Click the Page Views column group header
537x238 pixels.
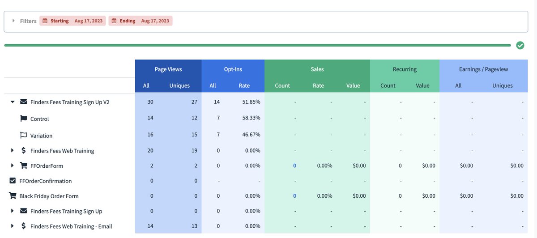[168, 69]
